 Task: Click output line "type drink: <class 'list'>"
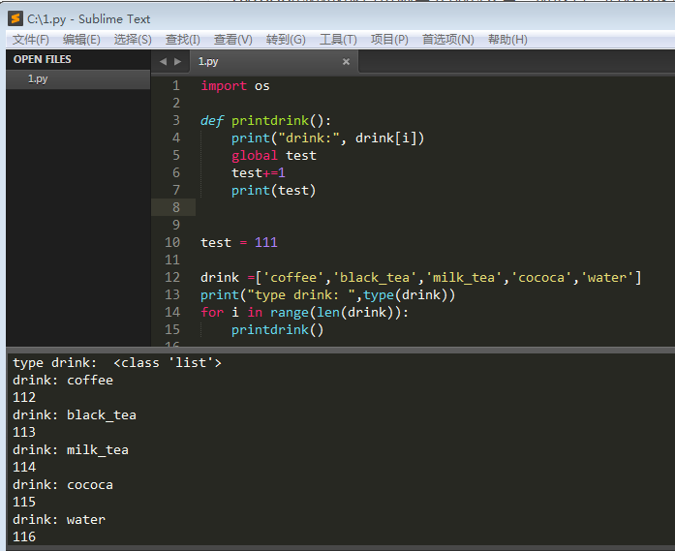[x=116, y=363]
